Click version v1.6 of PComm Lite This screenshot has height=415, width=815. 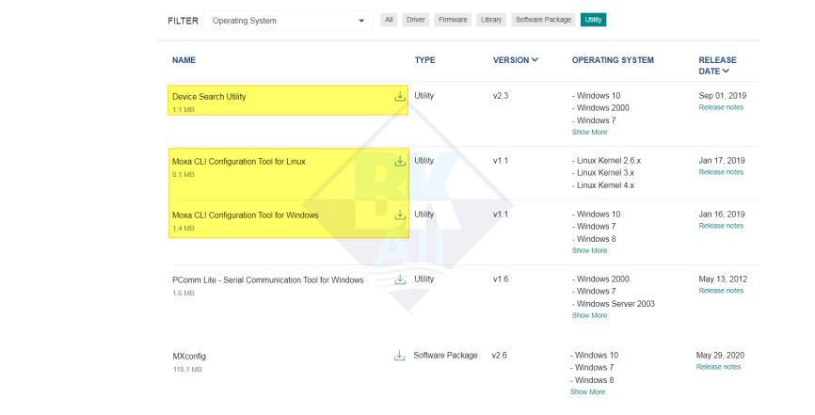click(x=501, y=279)
